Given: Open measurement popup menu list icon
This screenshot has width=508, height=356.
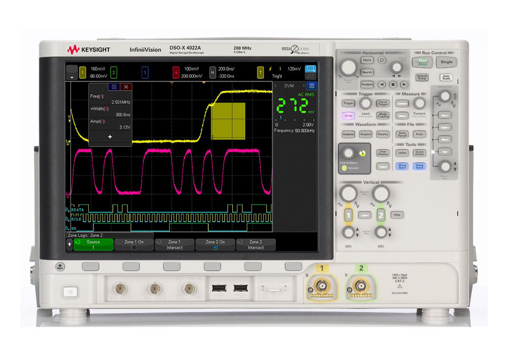Looking at the screenshot, I should tap(114, 87).
